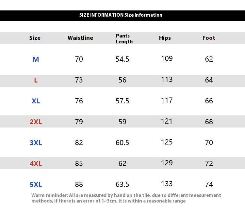The width and height of the screenshot is (245, 211).
Task: Click pants length value 60.5 for 3XL
Action: pos(122,143)
